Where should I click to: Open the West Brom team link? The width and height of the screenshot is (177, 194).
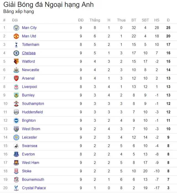tap(31, 129)
